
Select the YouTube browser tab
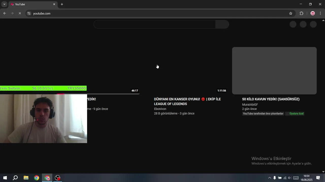[x=32, y=4]
